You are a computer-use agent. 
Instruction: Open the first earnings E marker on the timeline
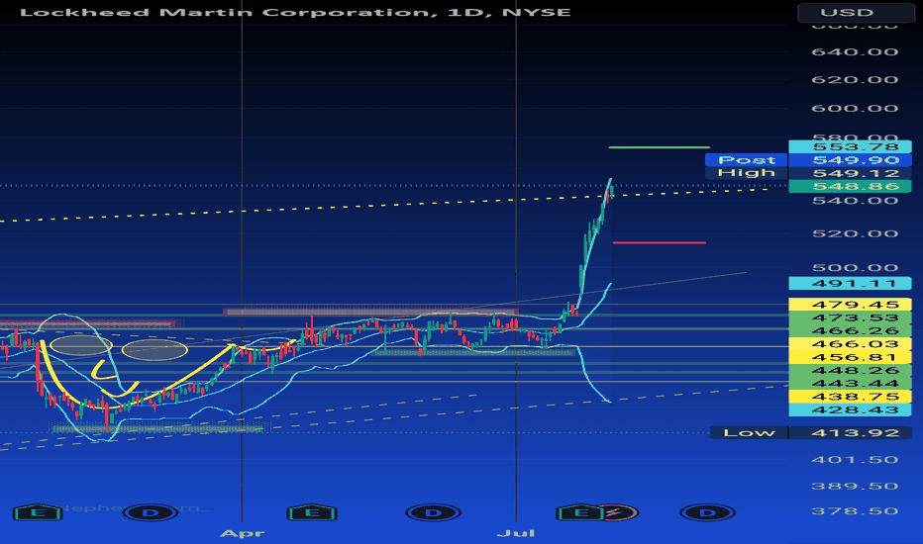(38, 512)
